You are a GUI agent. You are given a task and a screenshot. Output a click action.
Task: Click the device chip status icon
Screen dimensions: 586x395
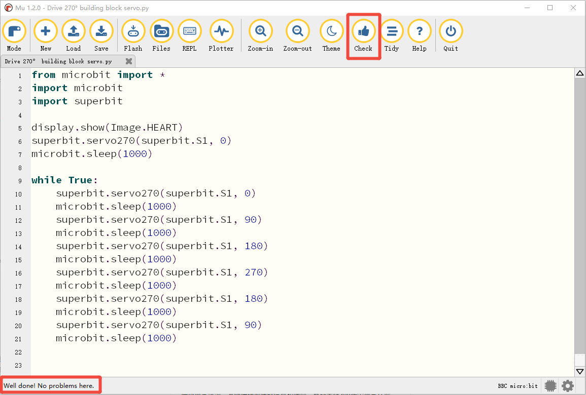pos(550,386)
